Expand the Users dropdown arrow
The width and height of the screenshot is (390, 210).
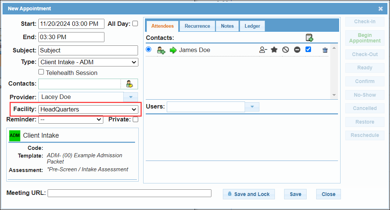pyautogui.click(x=252, y=107)
